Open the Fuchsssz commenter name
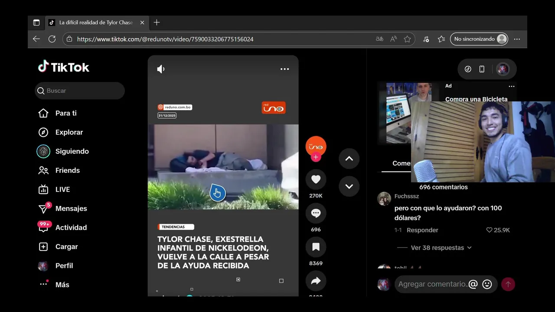 pyautogui.click(x=407, y=196)
